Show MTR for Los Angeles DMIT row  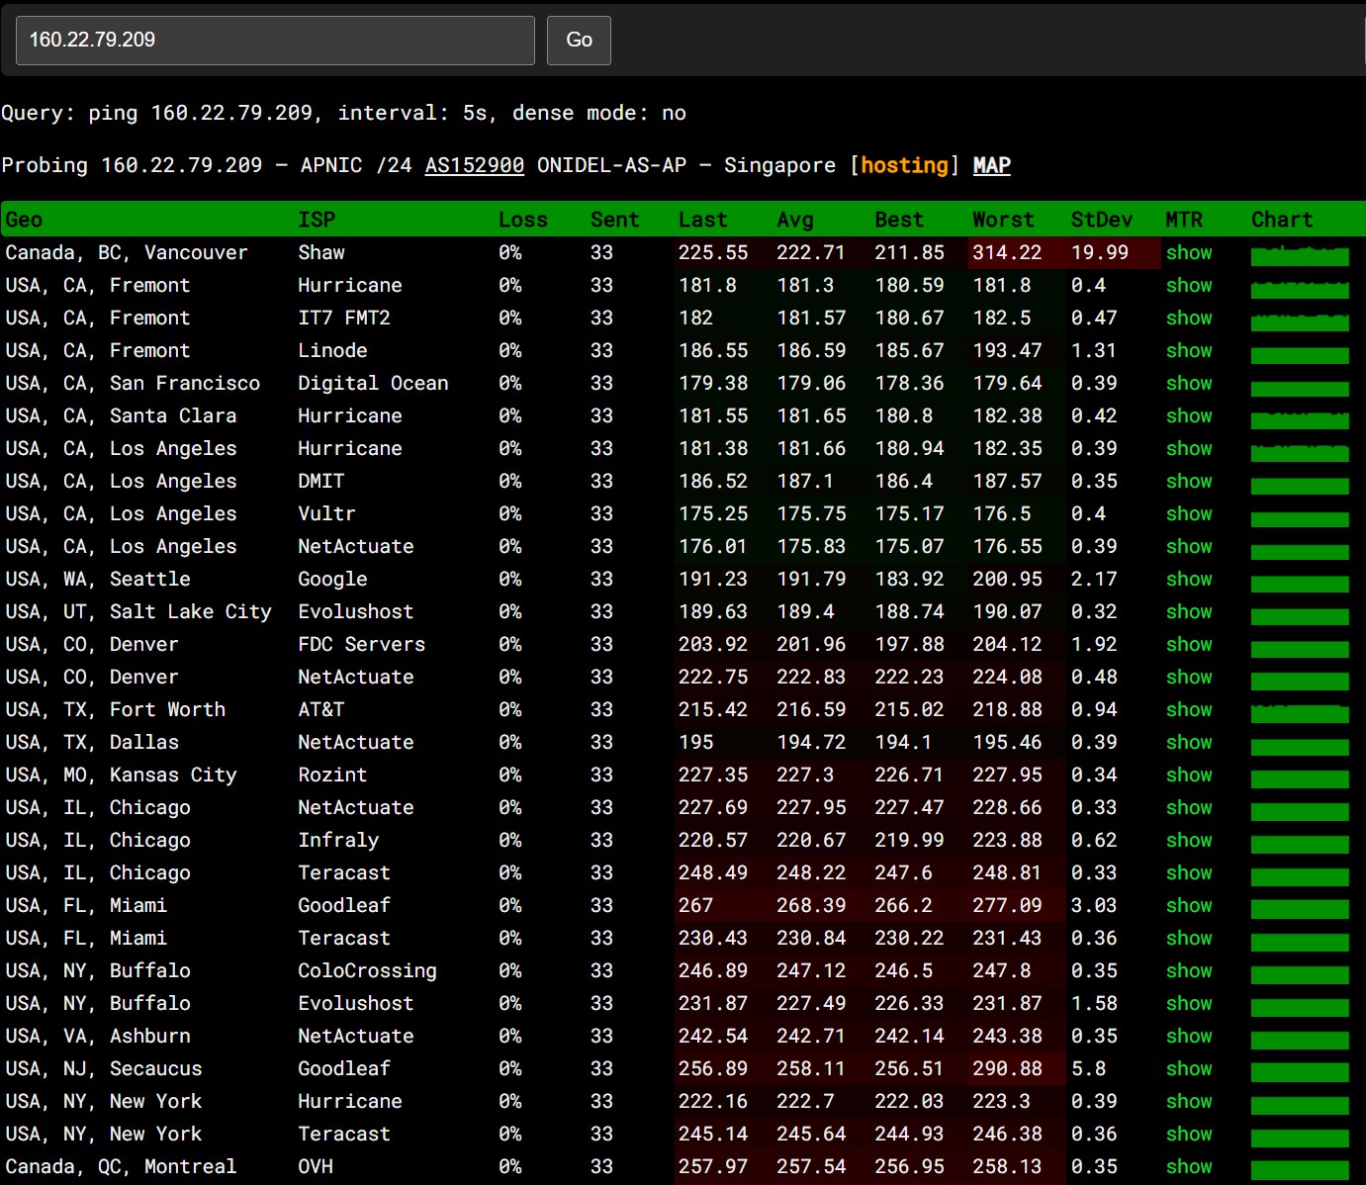pyautogui.click(x=1189, y=481)
